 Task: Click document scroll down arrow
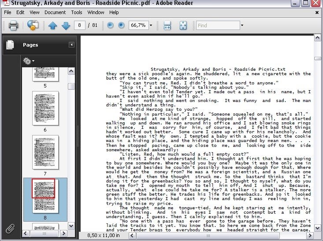click(317, 228)
